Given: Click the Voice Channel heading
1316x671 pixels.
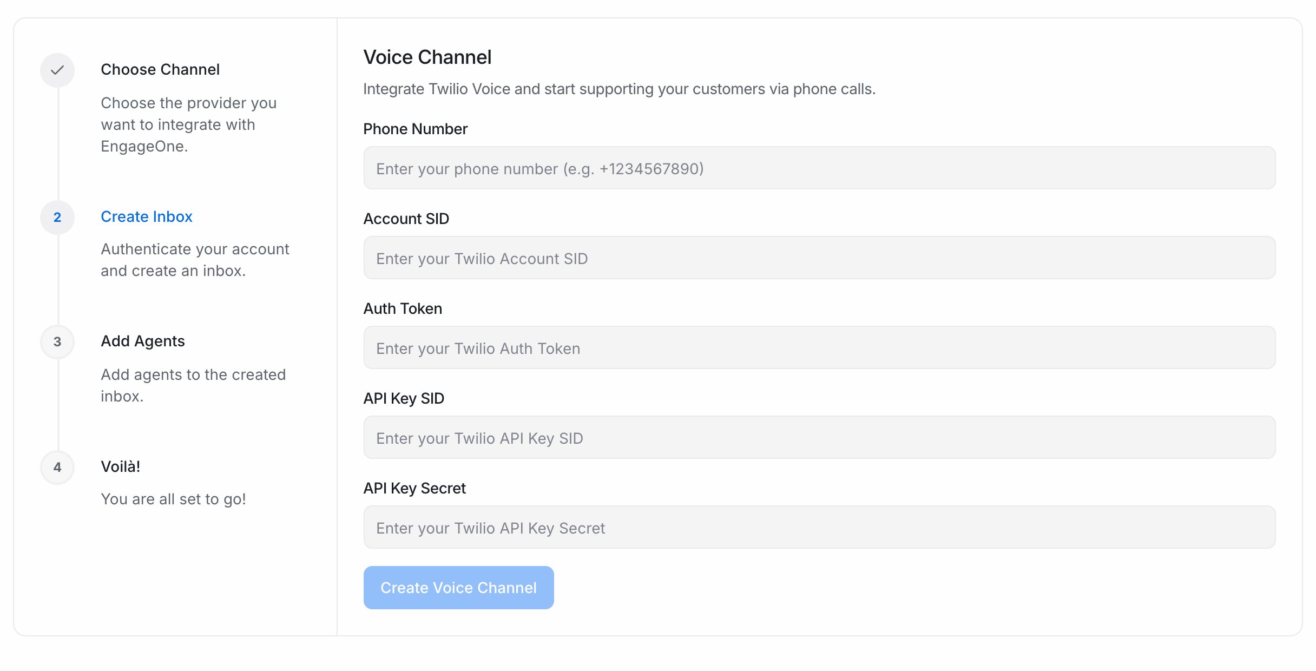Looking at the screenshot, I should tap(427, 57).
